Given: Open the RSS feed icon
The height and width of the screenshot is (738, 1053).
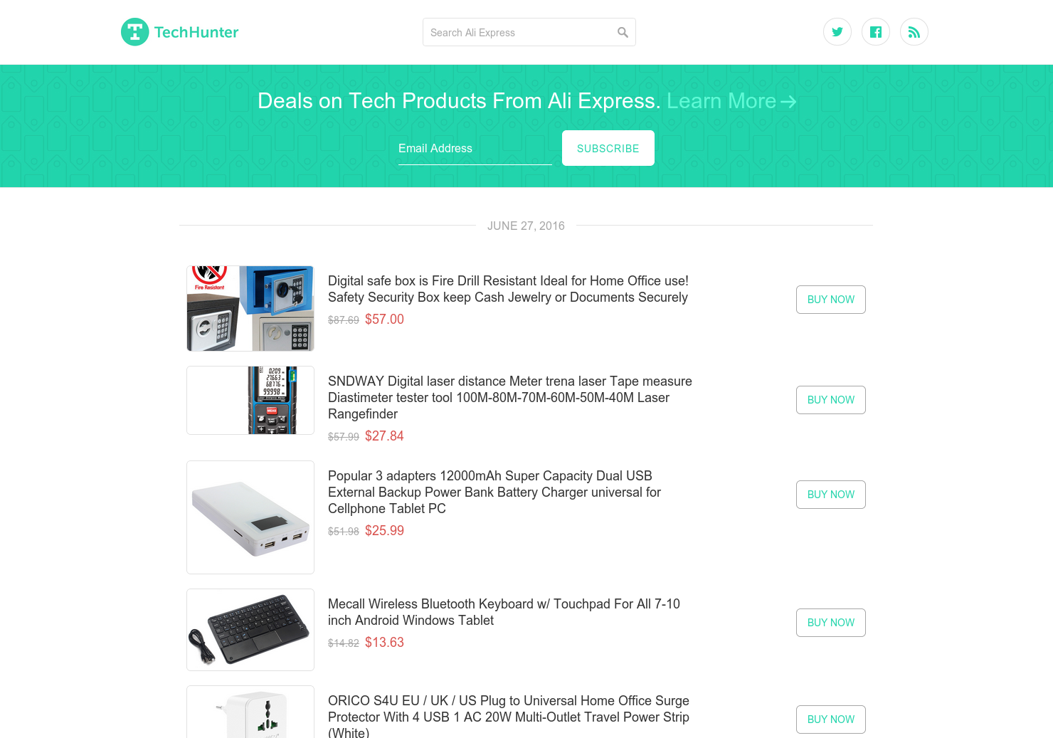Looking at the screenshot, I should pyautogui.click(x=914, y=32).
